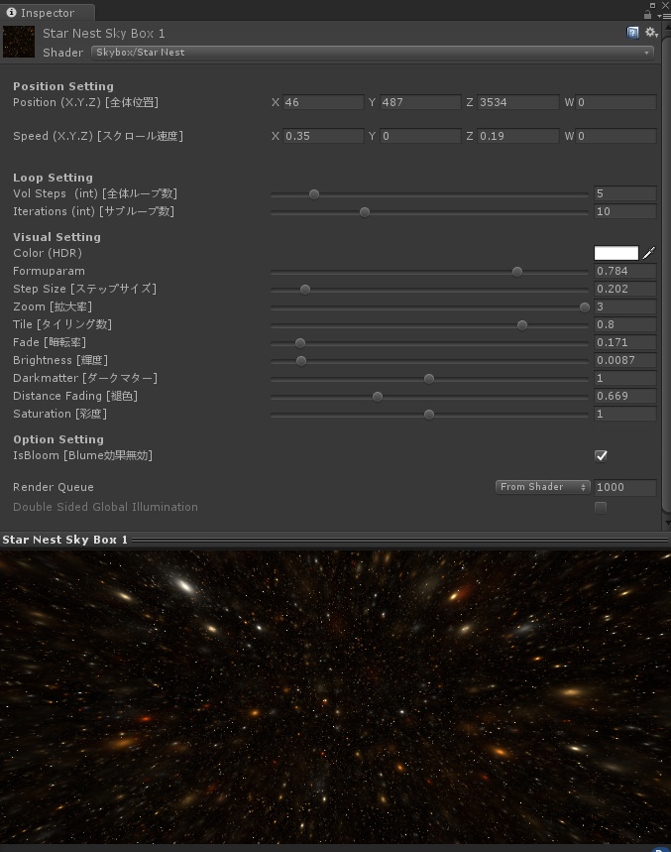Image resolution: width=671 pixels, height=852 pixels.
Task: Click the Tile value field 0.8
Action: 624,324
